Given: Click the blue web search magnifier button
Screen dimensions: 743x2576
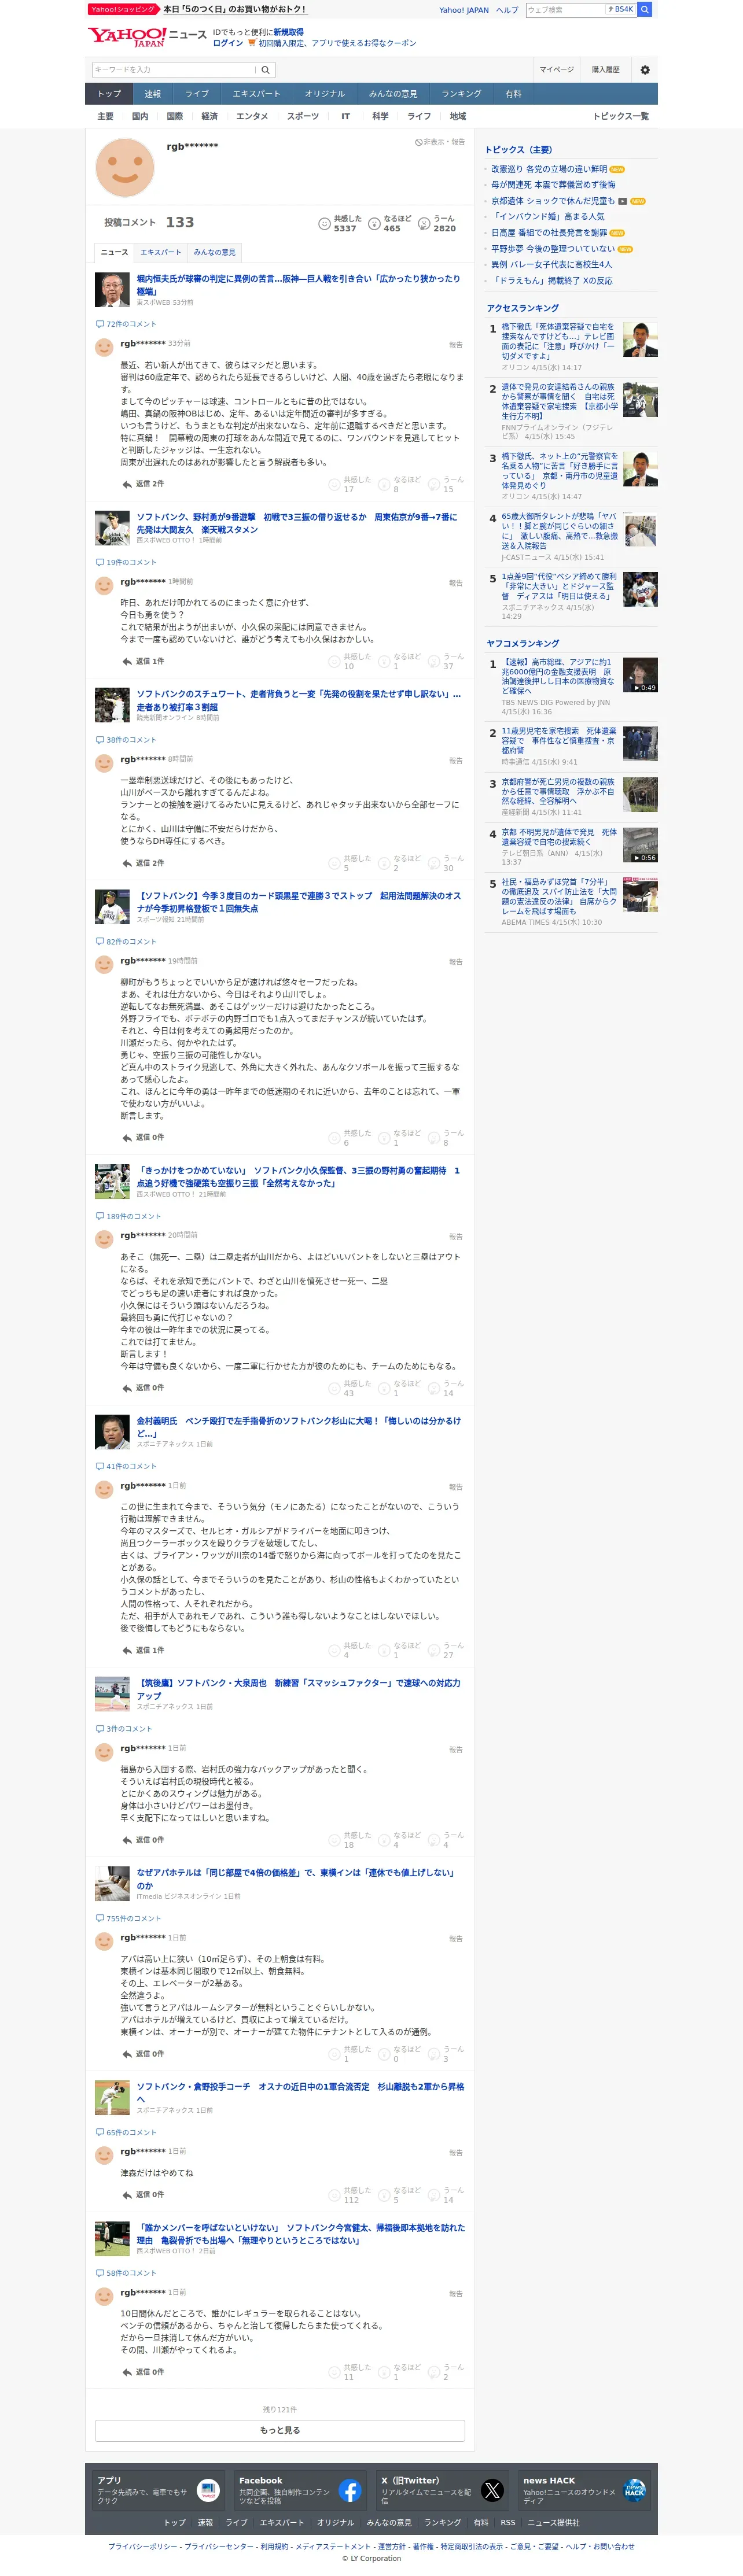Looking at the screenshot, I should click(645, 10).
